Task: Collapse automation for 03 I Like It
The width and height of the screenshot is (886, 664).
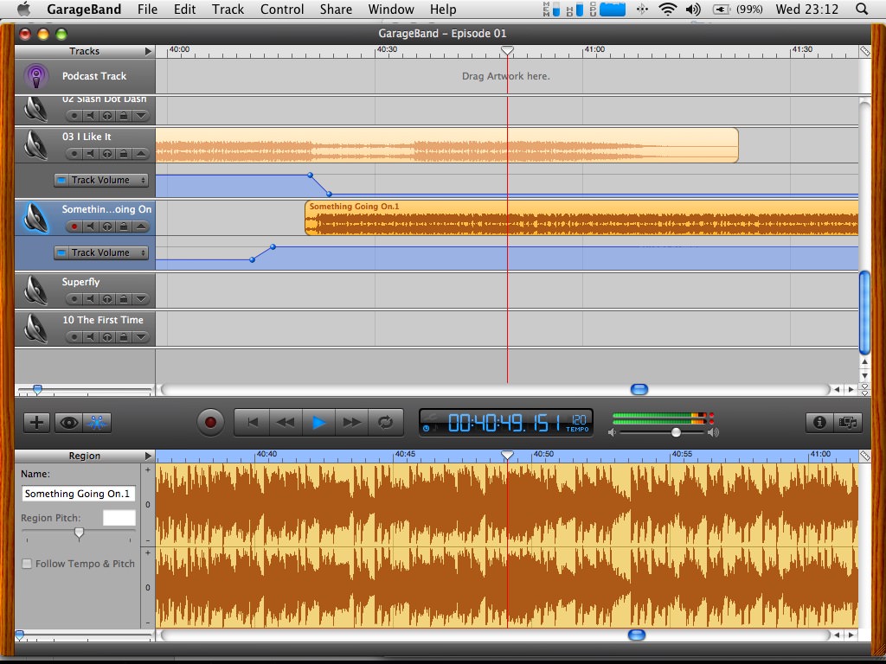Action: 141,154
